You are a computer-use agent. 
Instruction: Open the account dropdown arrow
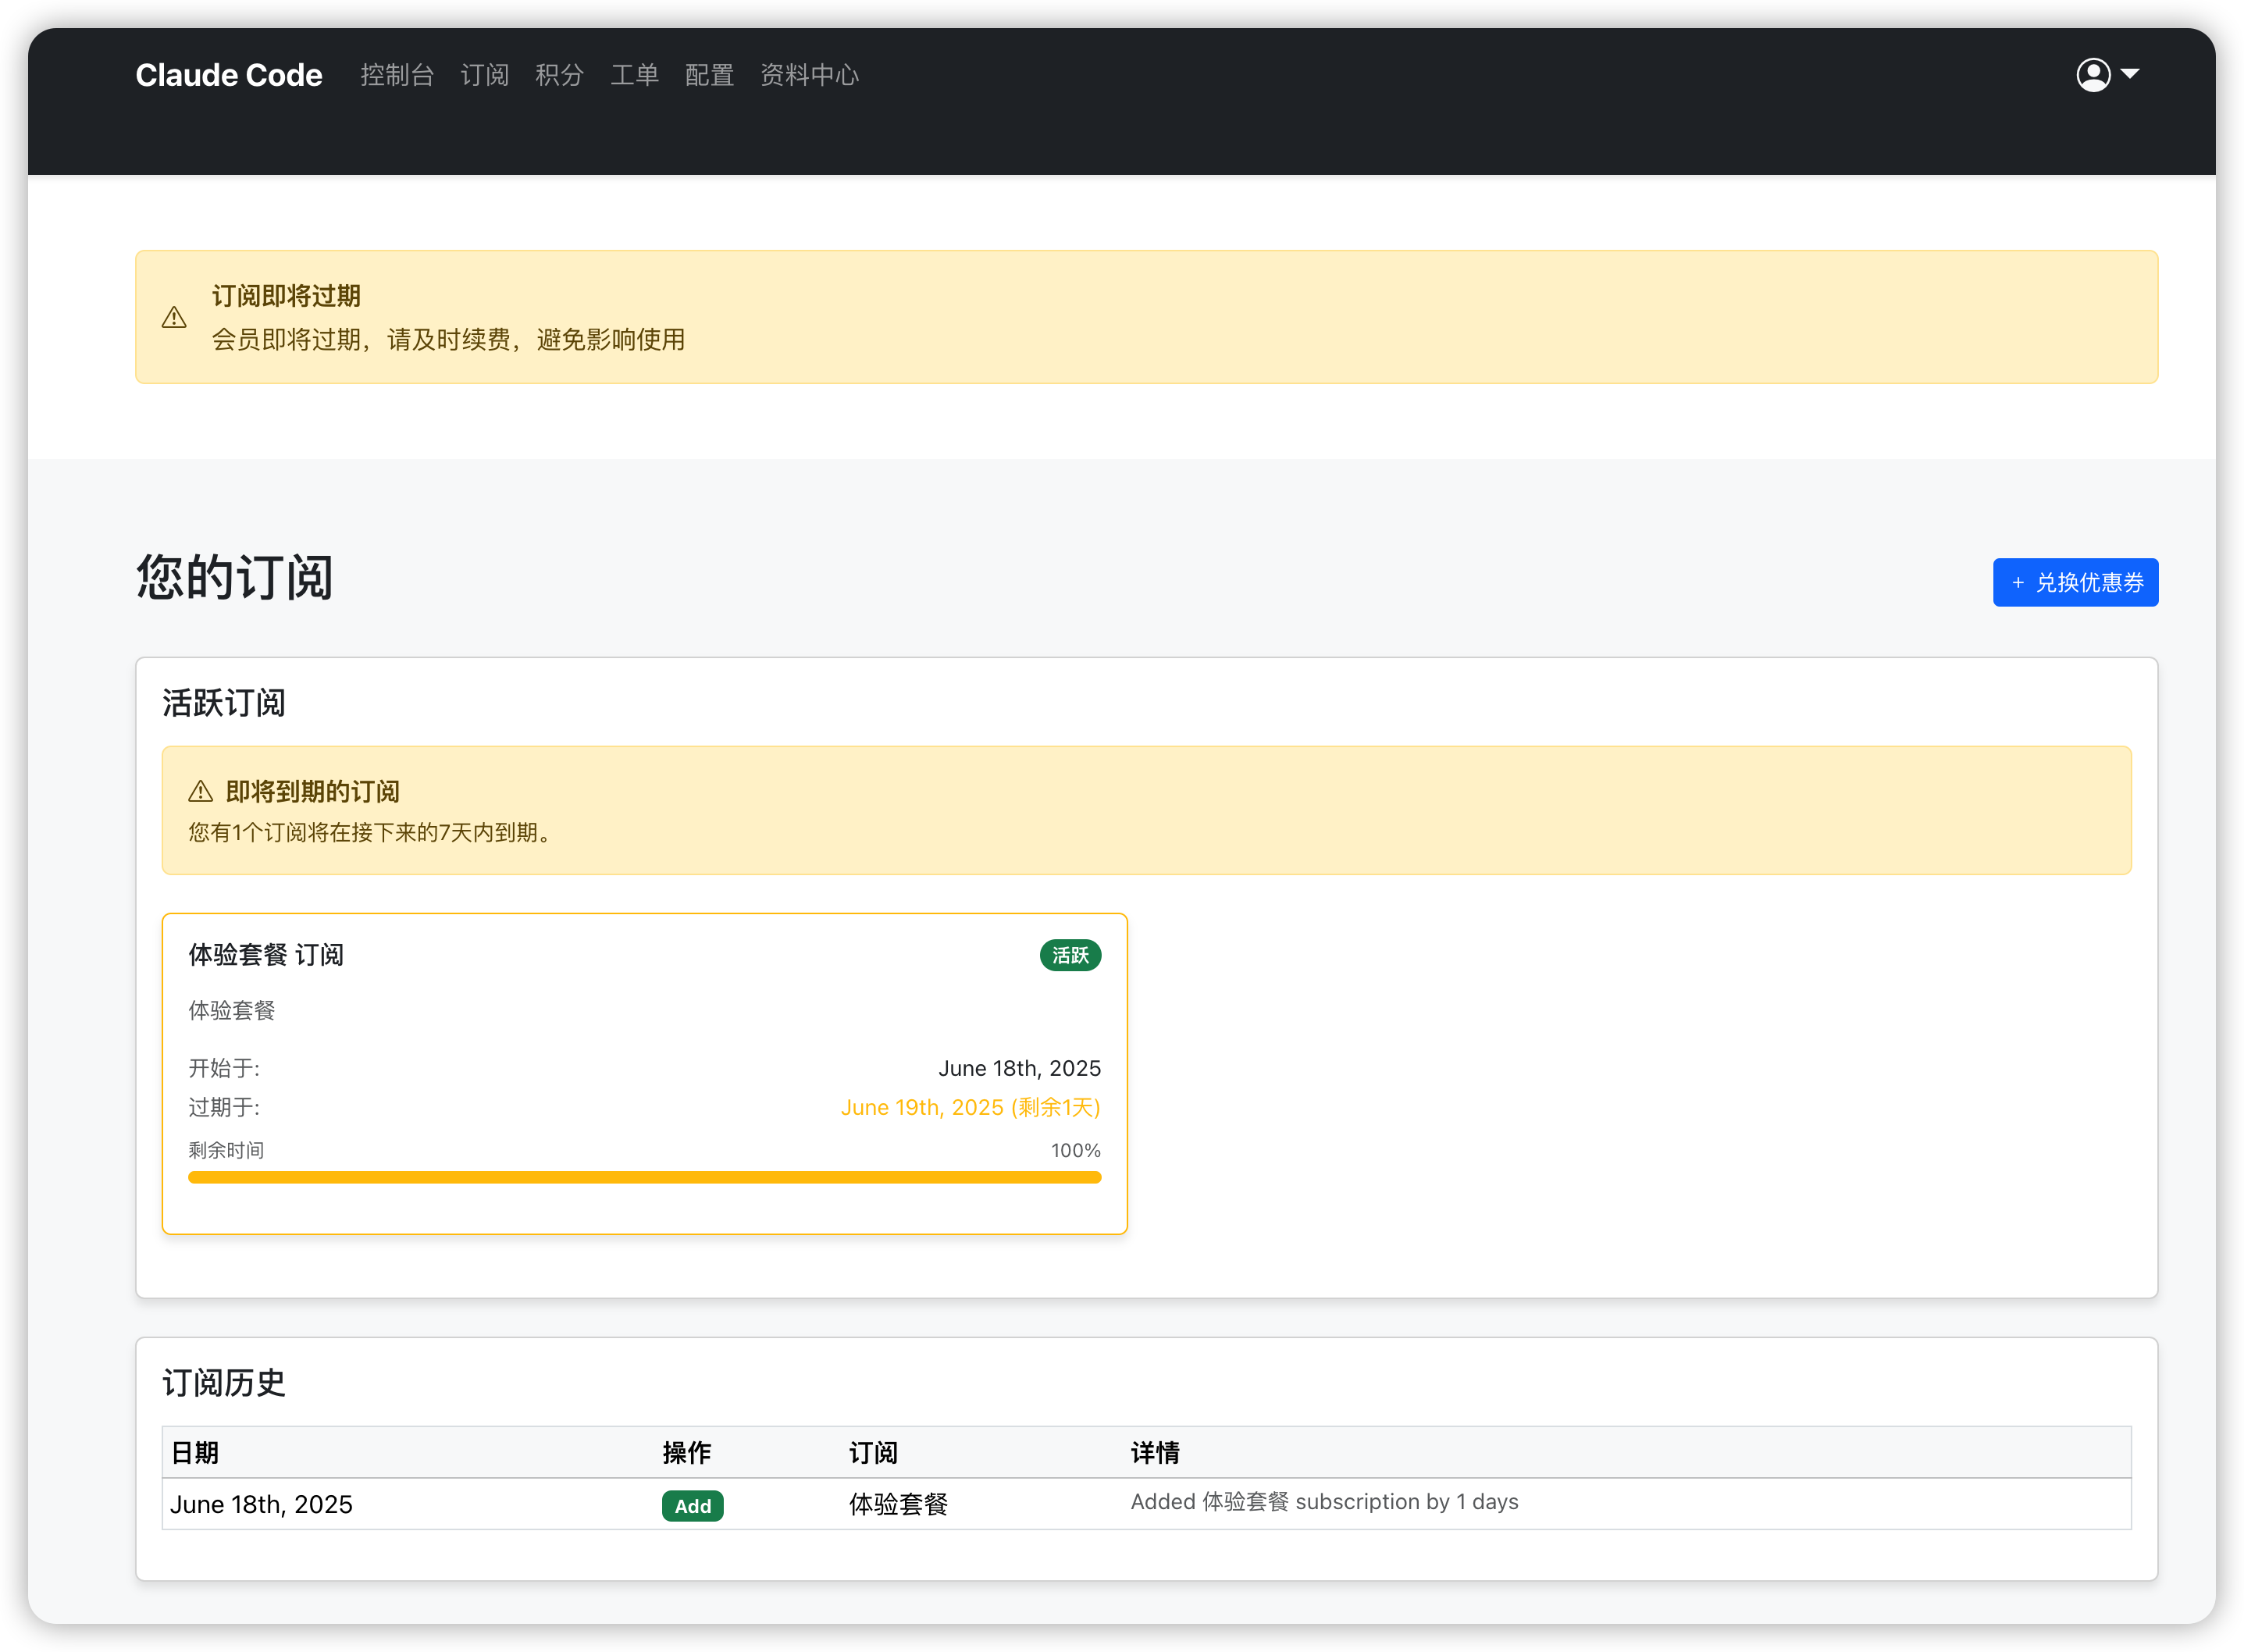coord(2130,74)
